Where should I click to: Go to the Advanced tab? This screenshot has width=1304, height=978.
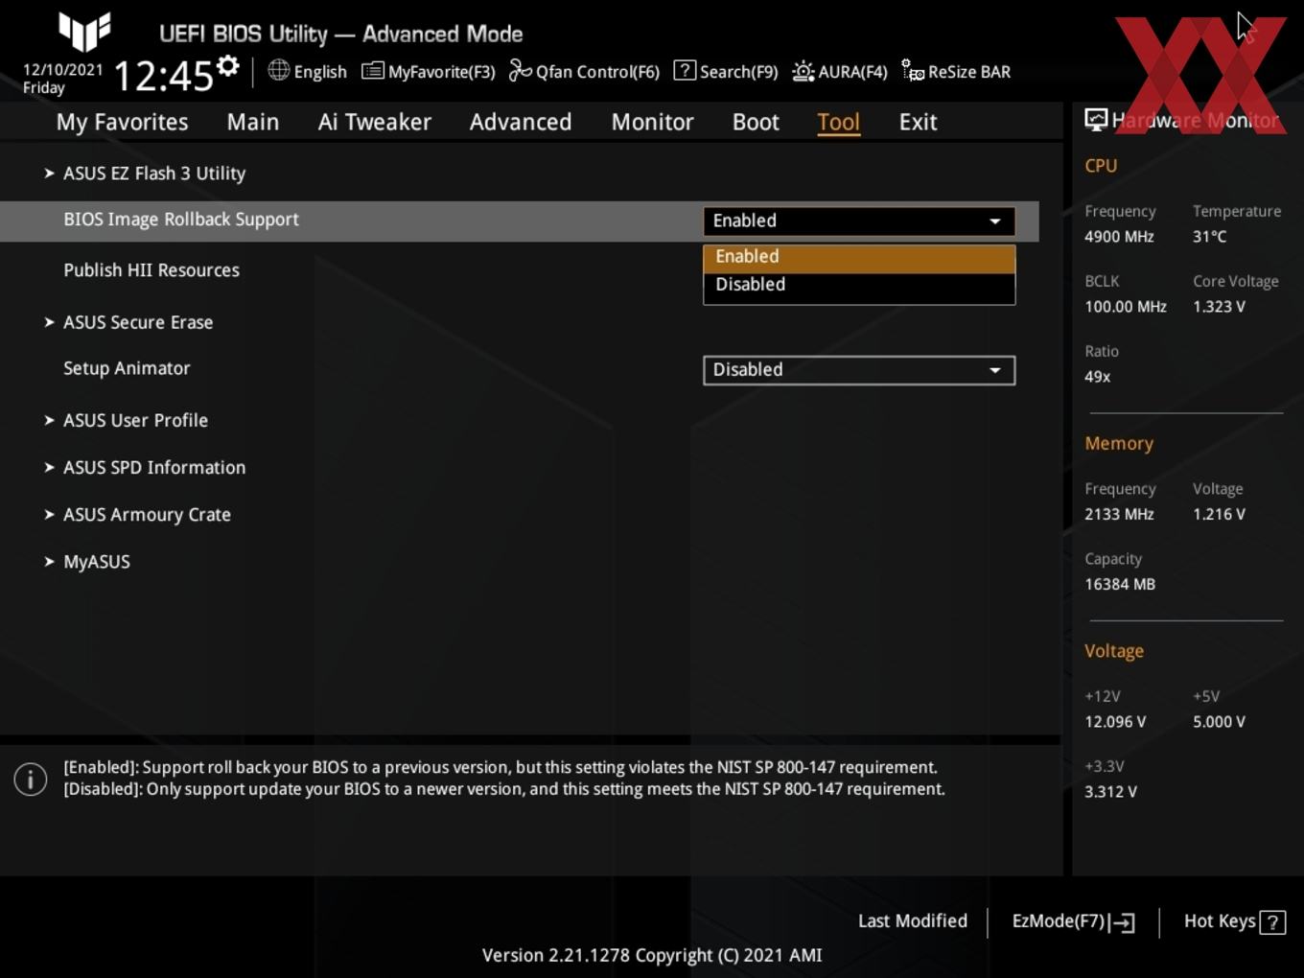click(x=521, y=122)
